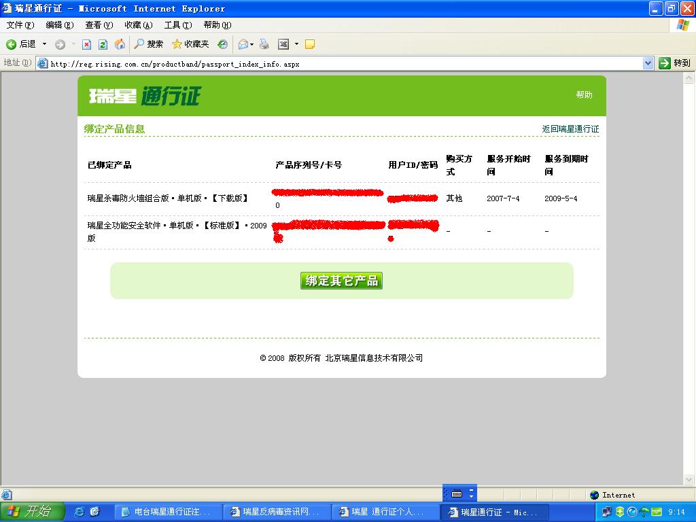Click the page icon in address bar
Viewport: 696px width, 522px height.
click(x=43, y=63)
